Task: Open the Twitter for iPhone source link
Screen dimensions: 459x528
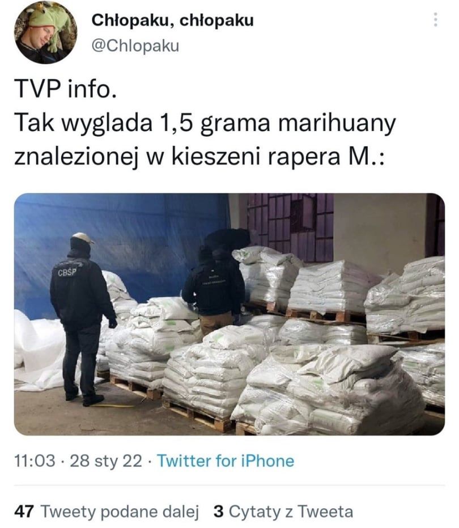Action: coord(226,461)
